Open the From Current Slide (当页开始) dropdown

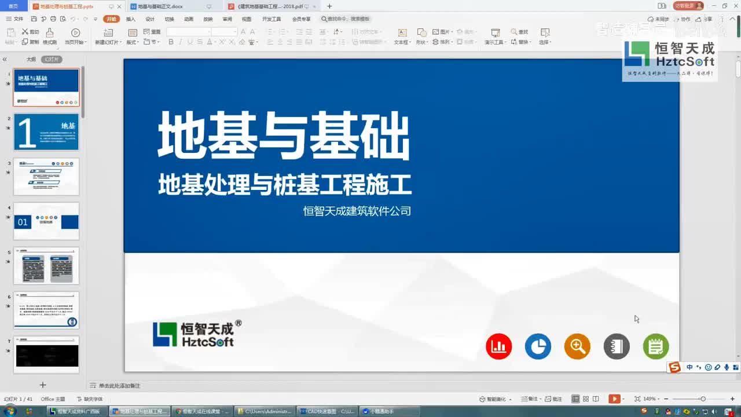(75, 42)
